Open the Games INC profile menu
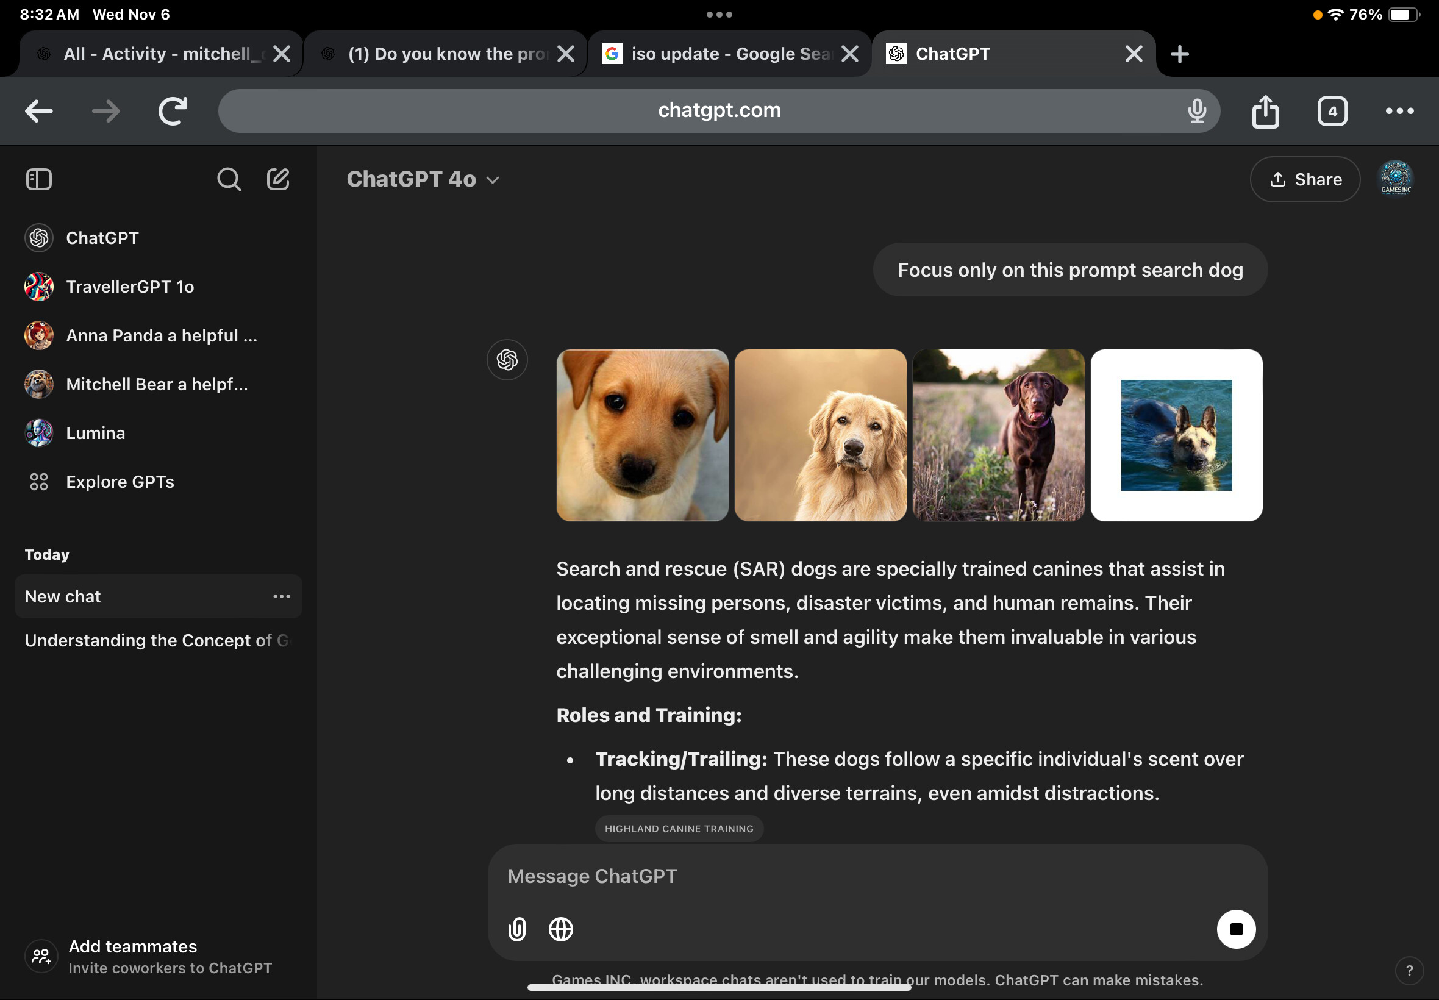Viewport: 1439px width, 1000px height. pyautogui.click(x=1395, y=179)
